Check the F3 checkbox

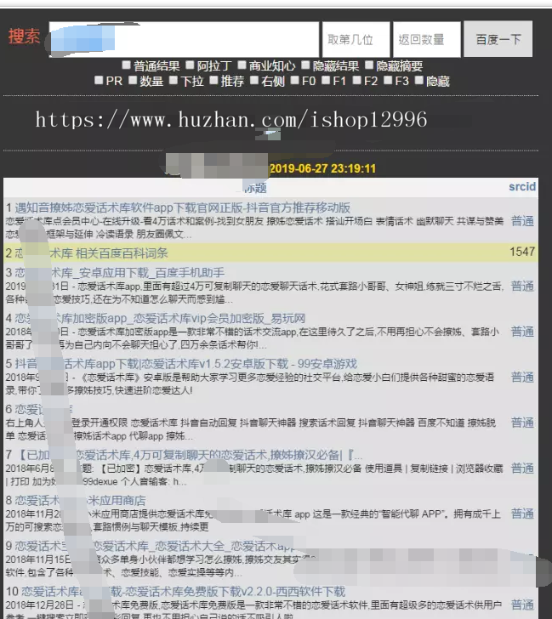pyautogui.click(x=388, y=81)
